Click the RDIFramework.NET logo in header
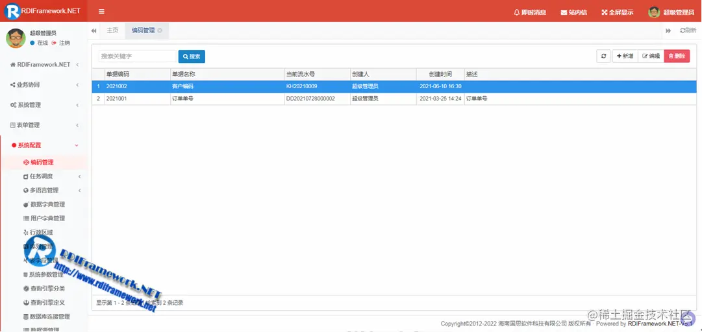Image resolution: width=702 pixels, height=332 pixels. click(x=43, y=11)
